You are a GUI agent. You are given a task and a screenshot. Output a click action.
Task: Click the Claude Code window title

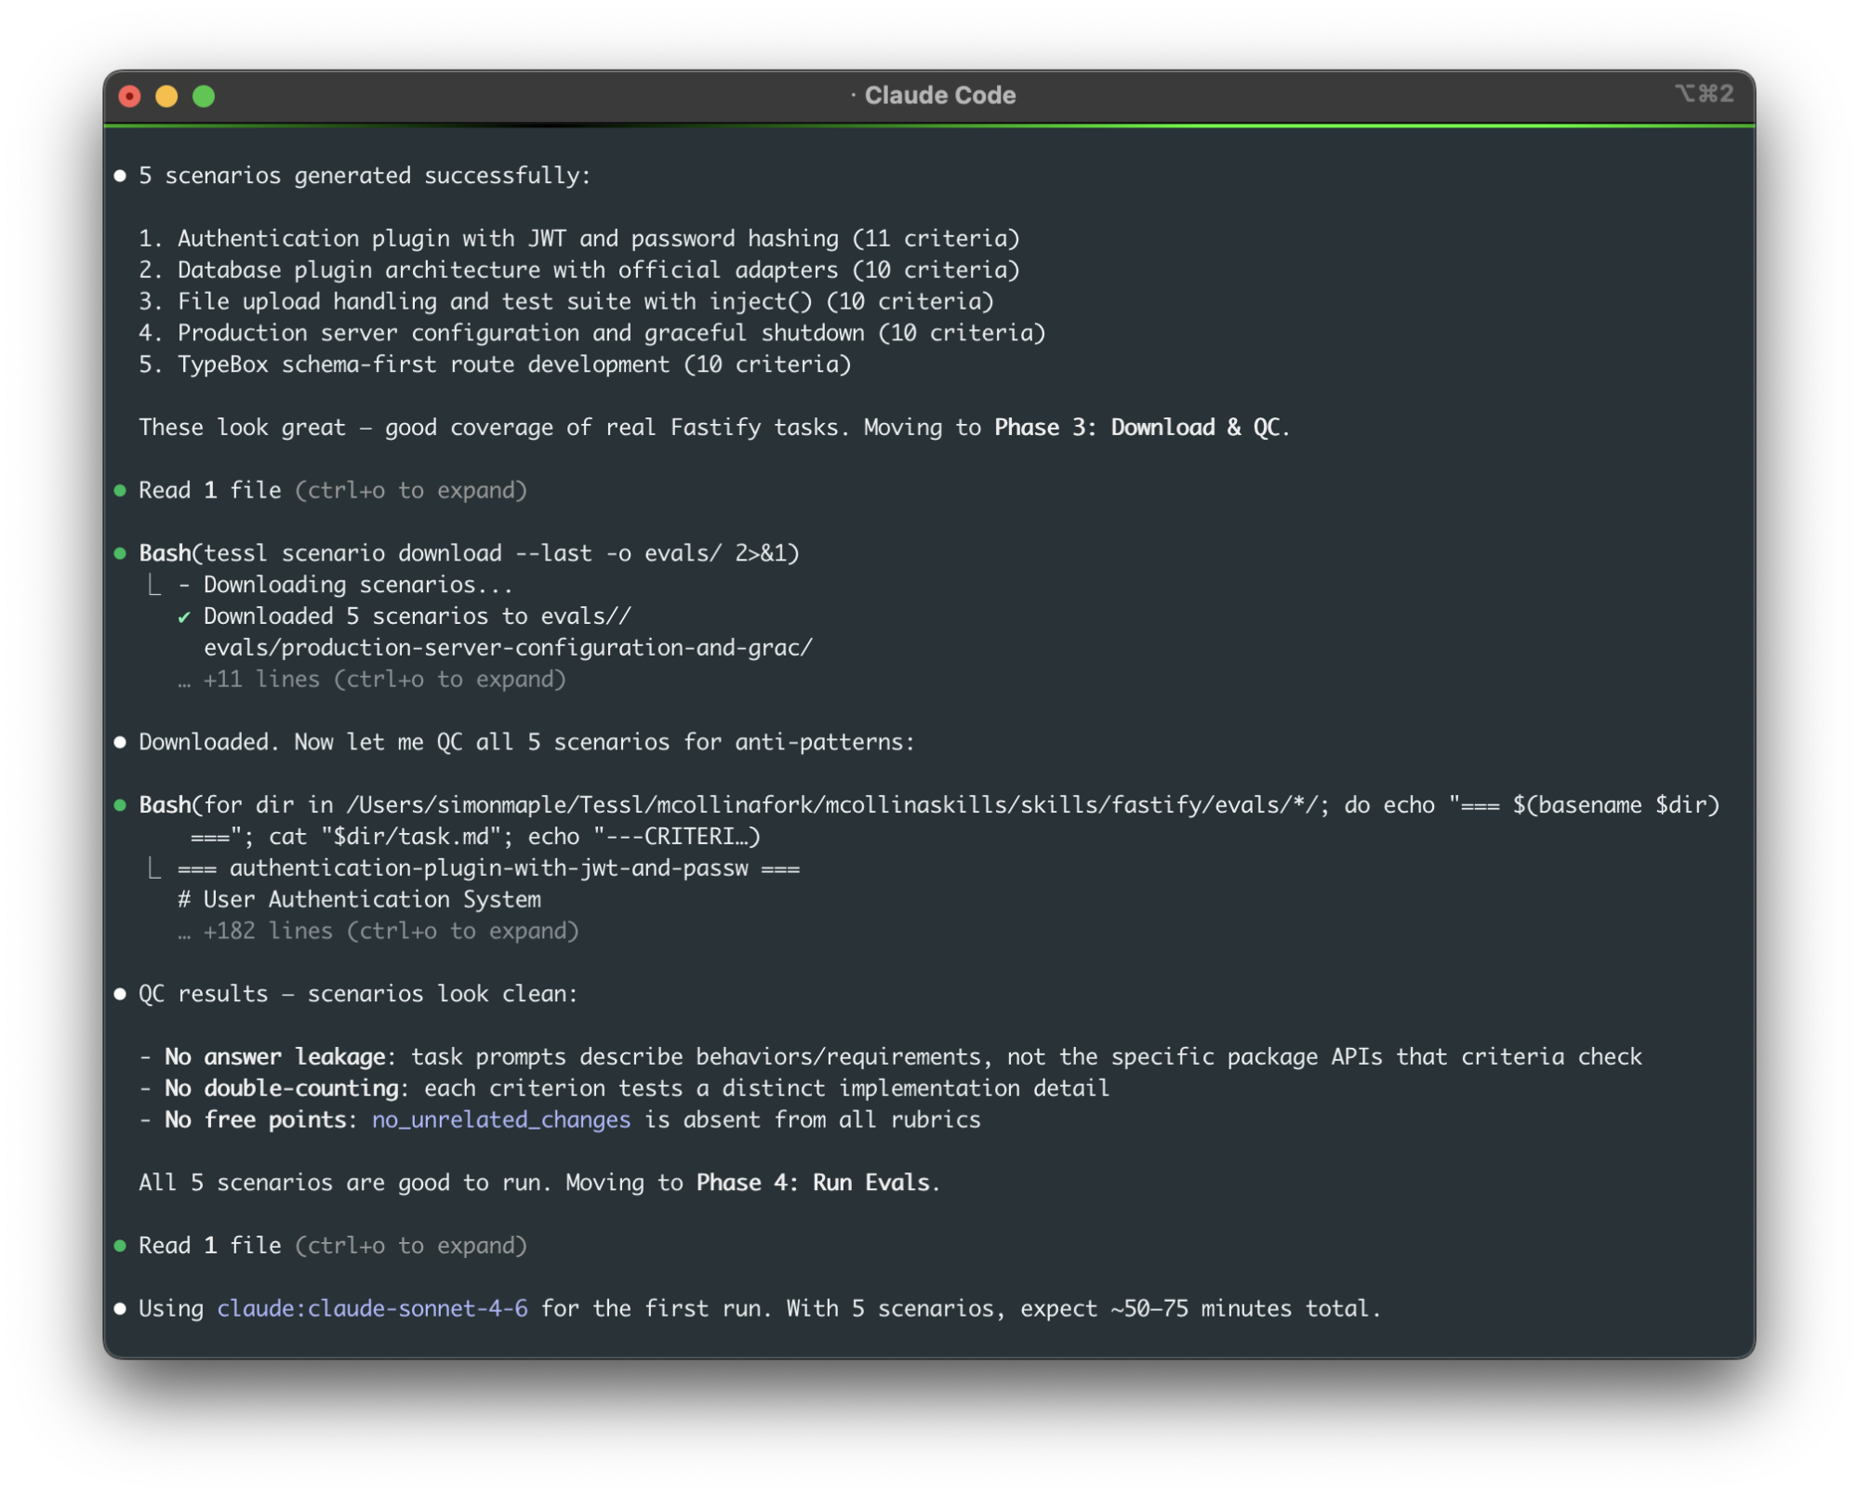pyautogui.click(x=938, y=96)
